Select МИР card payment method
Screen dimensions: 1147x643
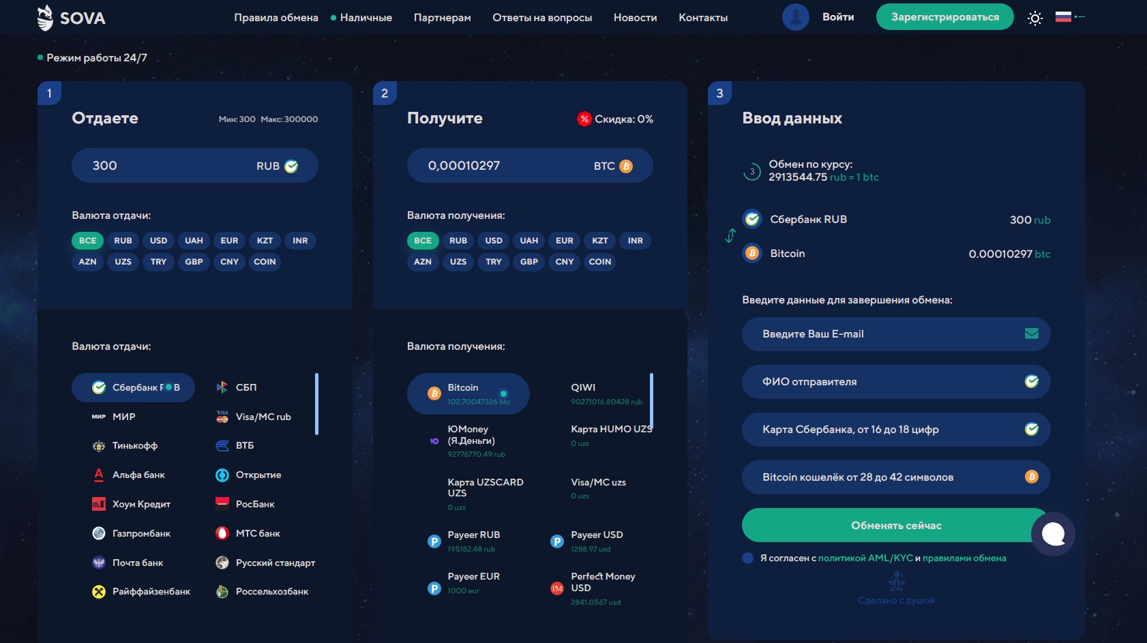[113, 417]
